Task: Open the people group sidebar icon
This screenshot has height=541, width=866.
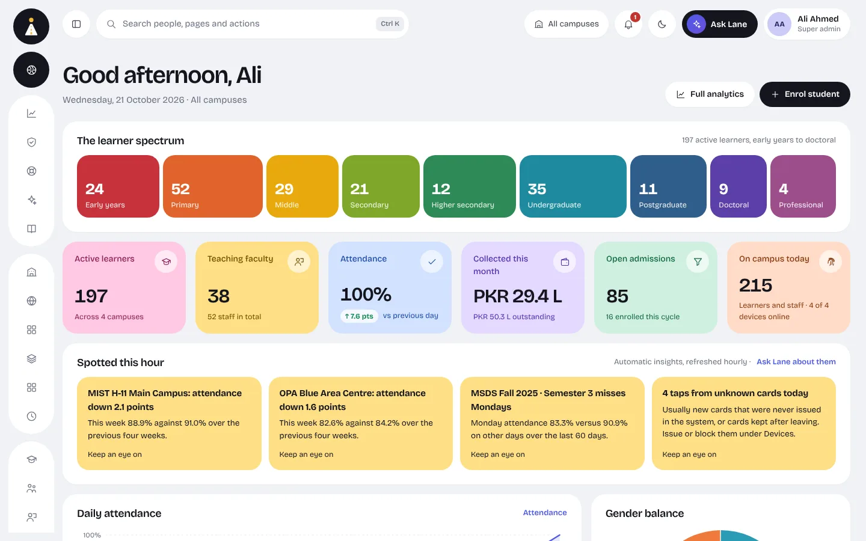Action: click(31, 489)
